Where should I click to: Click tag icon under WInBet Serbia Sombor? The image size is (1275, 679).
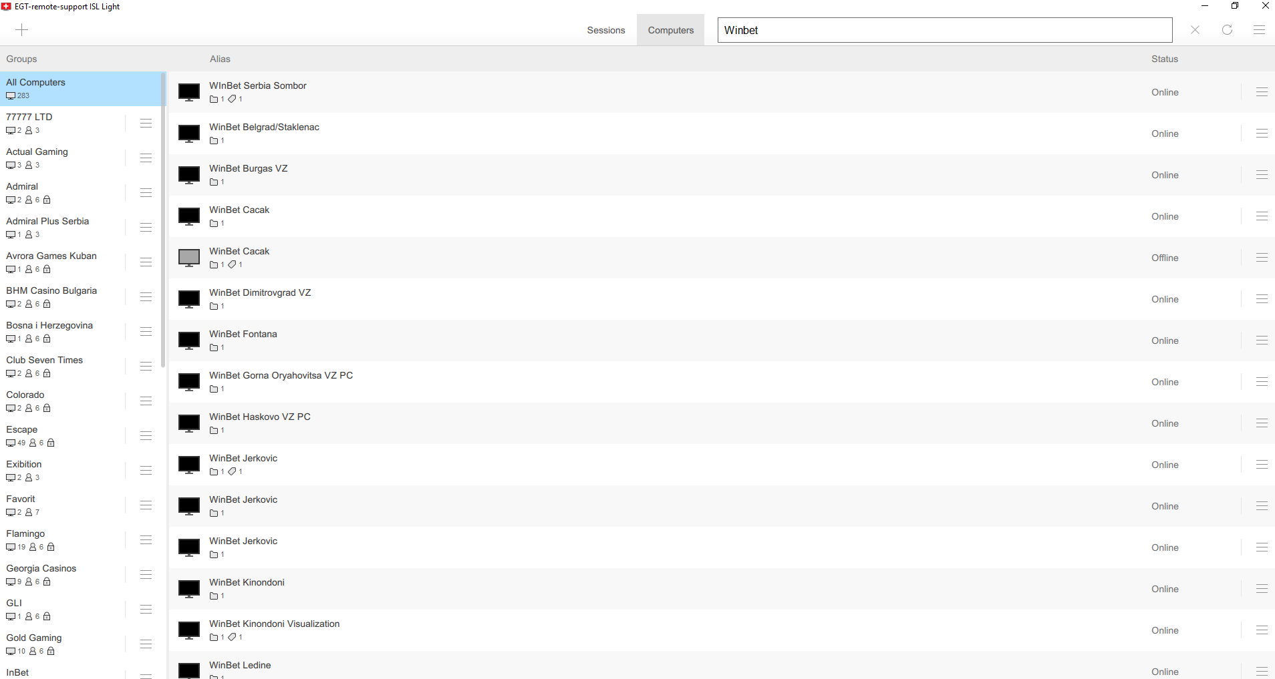click(232, 99)
